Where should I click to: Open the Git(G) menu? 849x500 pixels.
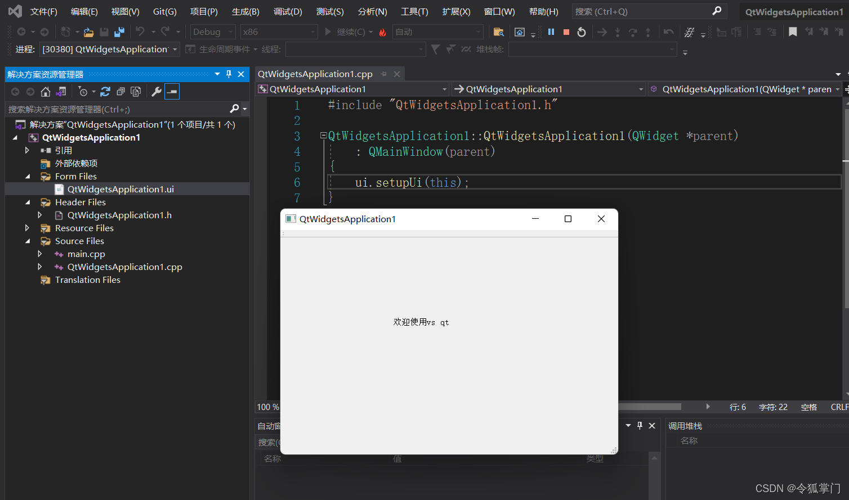[165, 11]
